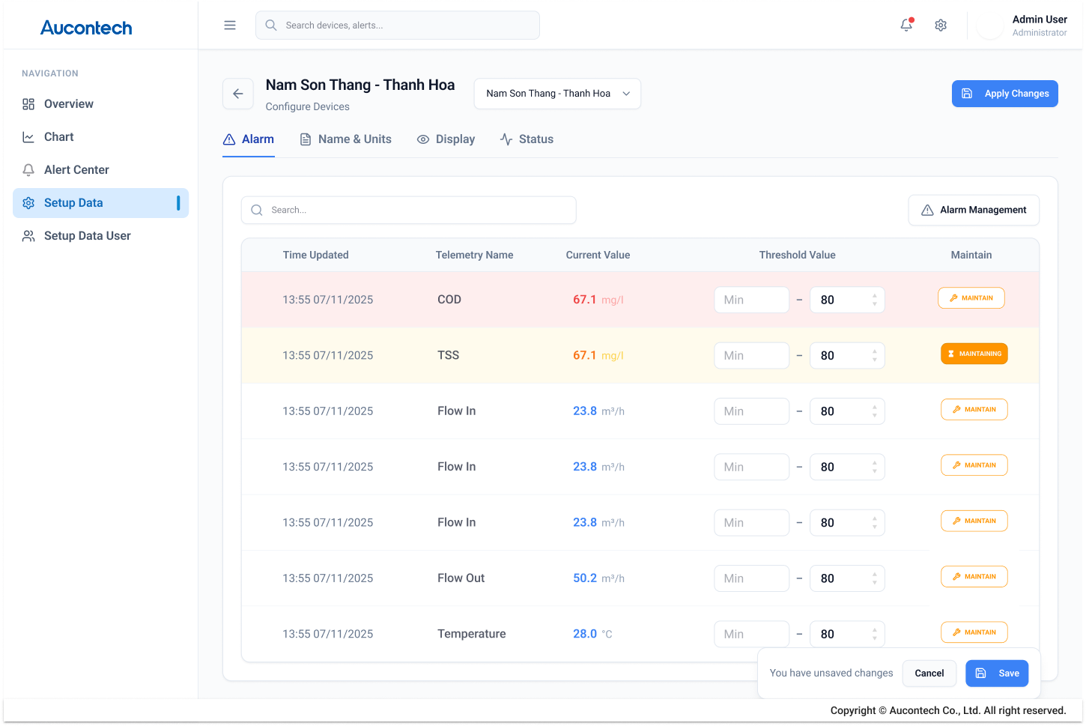Click the COD max threshold stepper arrows
This screenshot has width=1086, height=726.
coord(874,300)
